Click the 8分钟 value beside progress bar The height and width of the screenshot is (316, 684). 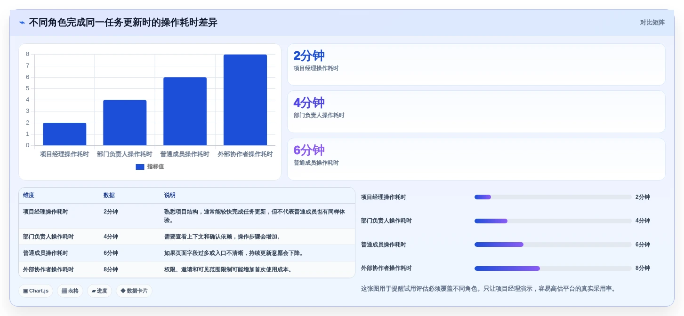click(643, 269)
